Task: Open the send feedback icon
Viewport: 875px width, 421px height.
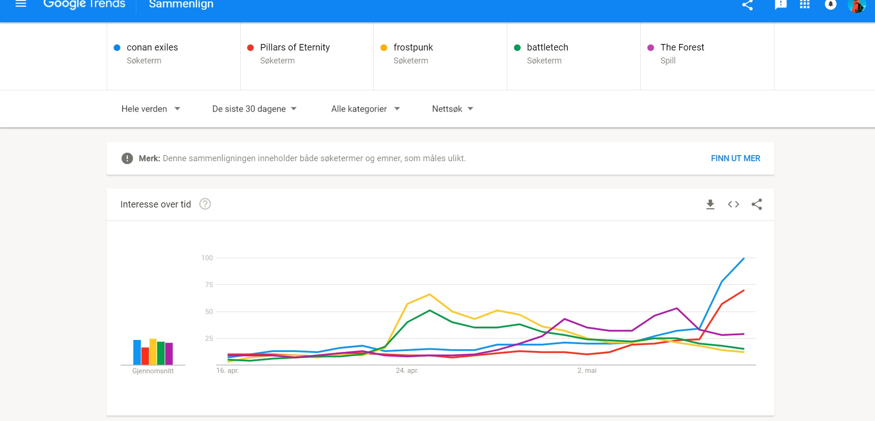Action: point(781,5)
